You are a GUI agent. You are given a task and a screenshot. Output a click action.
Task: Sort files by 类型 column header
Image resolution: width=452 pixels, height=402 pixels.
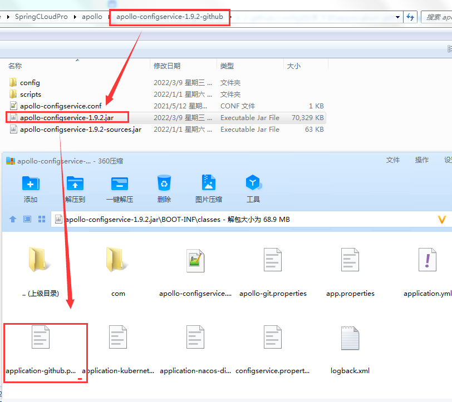coord(227,66)
